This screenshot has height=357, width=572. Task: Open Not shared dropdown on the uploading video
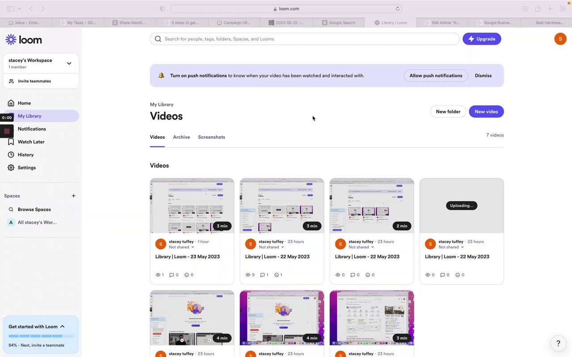coord(451,247)
